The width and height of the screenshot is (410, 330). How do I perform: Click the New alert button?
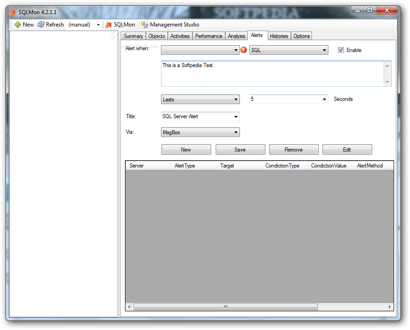[x=186, y=149]
